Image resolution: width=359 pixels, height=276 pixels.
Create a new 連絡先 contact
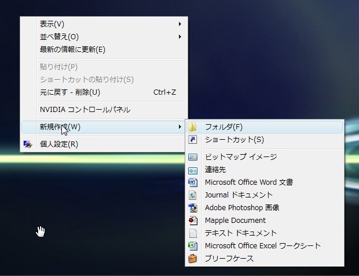(x=265, y=170)
